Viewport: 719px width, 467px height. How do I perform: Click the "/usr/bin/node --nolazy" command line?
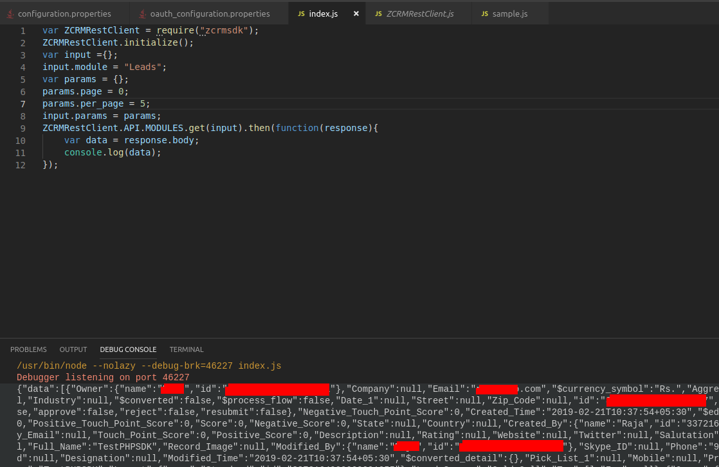[149, 366]
